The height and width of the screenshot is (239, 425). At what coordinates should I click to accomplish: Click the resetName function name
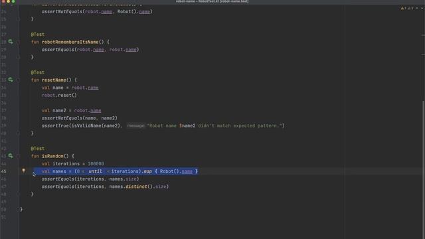tap(54, 80)
